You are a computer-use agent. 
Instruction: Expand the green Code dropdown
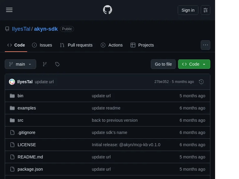coord(194,64)
